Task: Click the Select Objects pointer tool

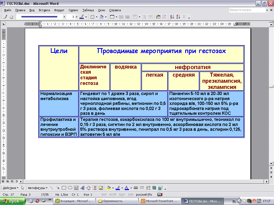Action: point(22,188)
